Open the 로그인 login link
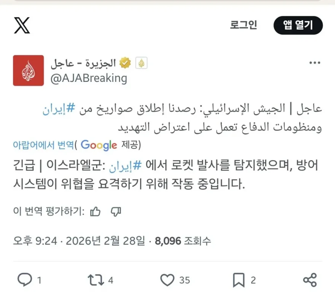The width and height of the screenshot is (335, 294). 243,25
